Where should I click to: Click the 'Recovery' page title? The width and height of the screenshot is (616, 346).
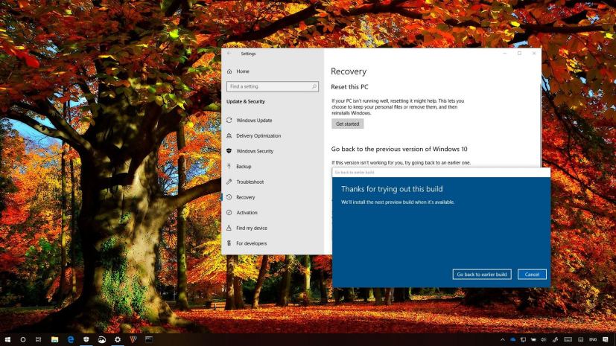click(349, 71)
